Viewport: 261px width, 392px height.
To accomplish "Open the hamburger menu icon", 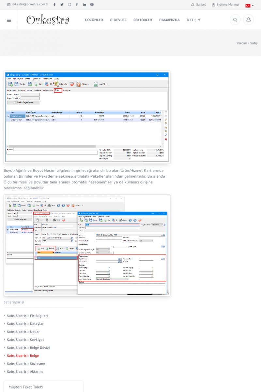I will click(9, 20).
